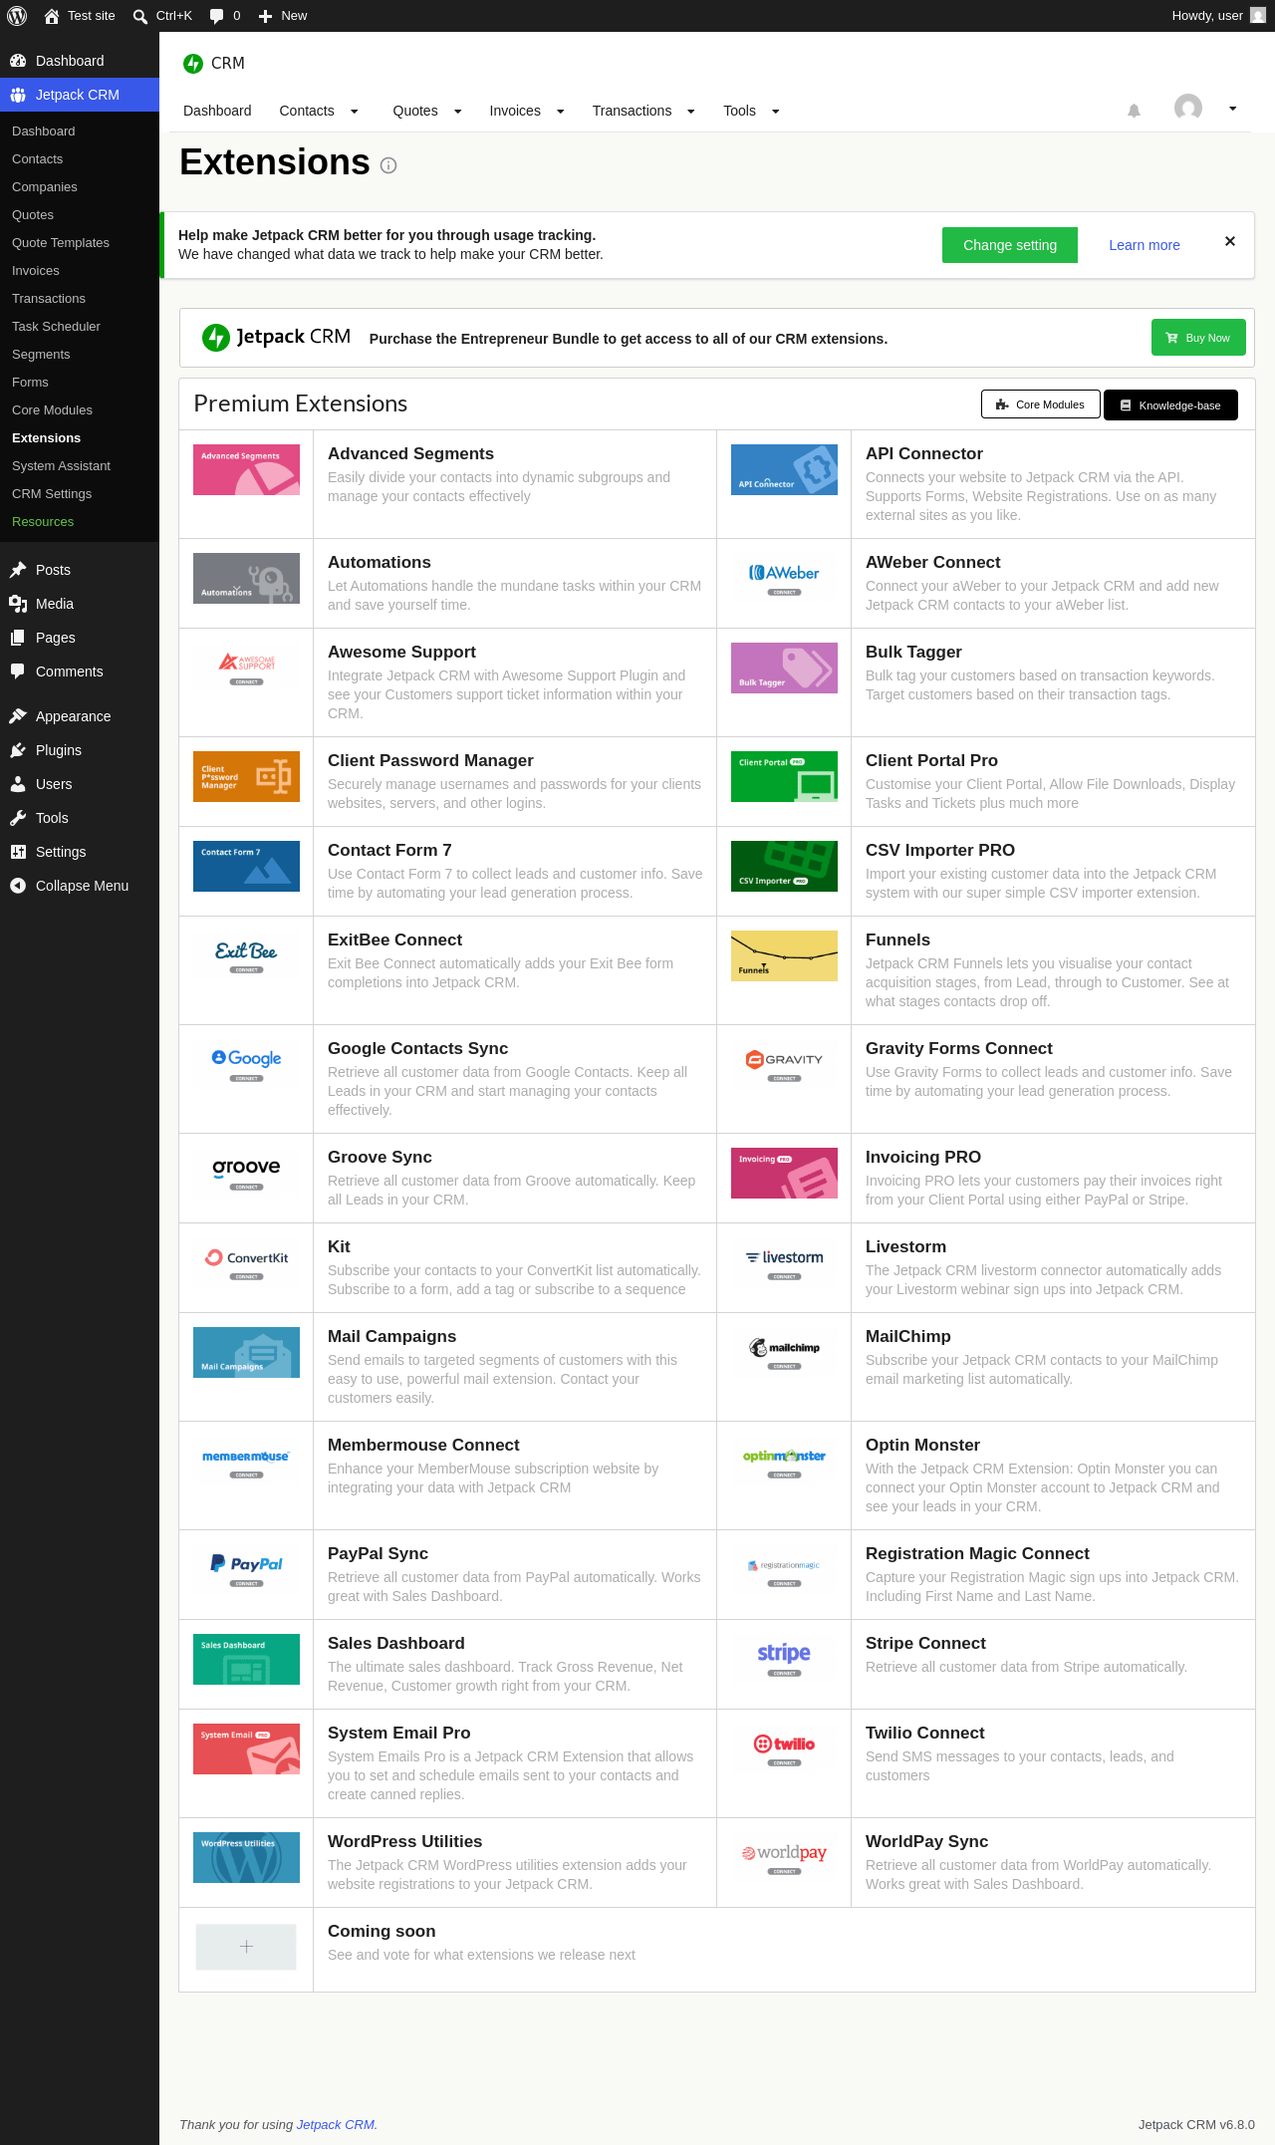Click the info icon beside Extensions title

coord(388,165)
